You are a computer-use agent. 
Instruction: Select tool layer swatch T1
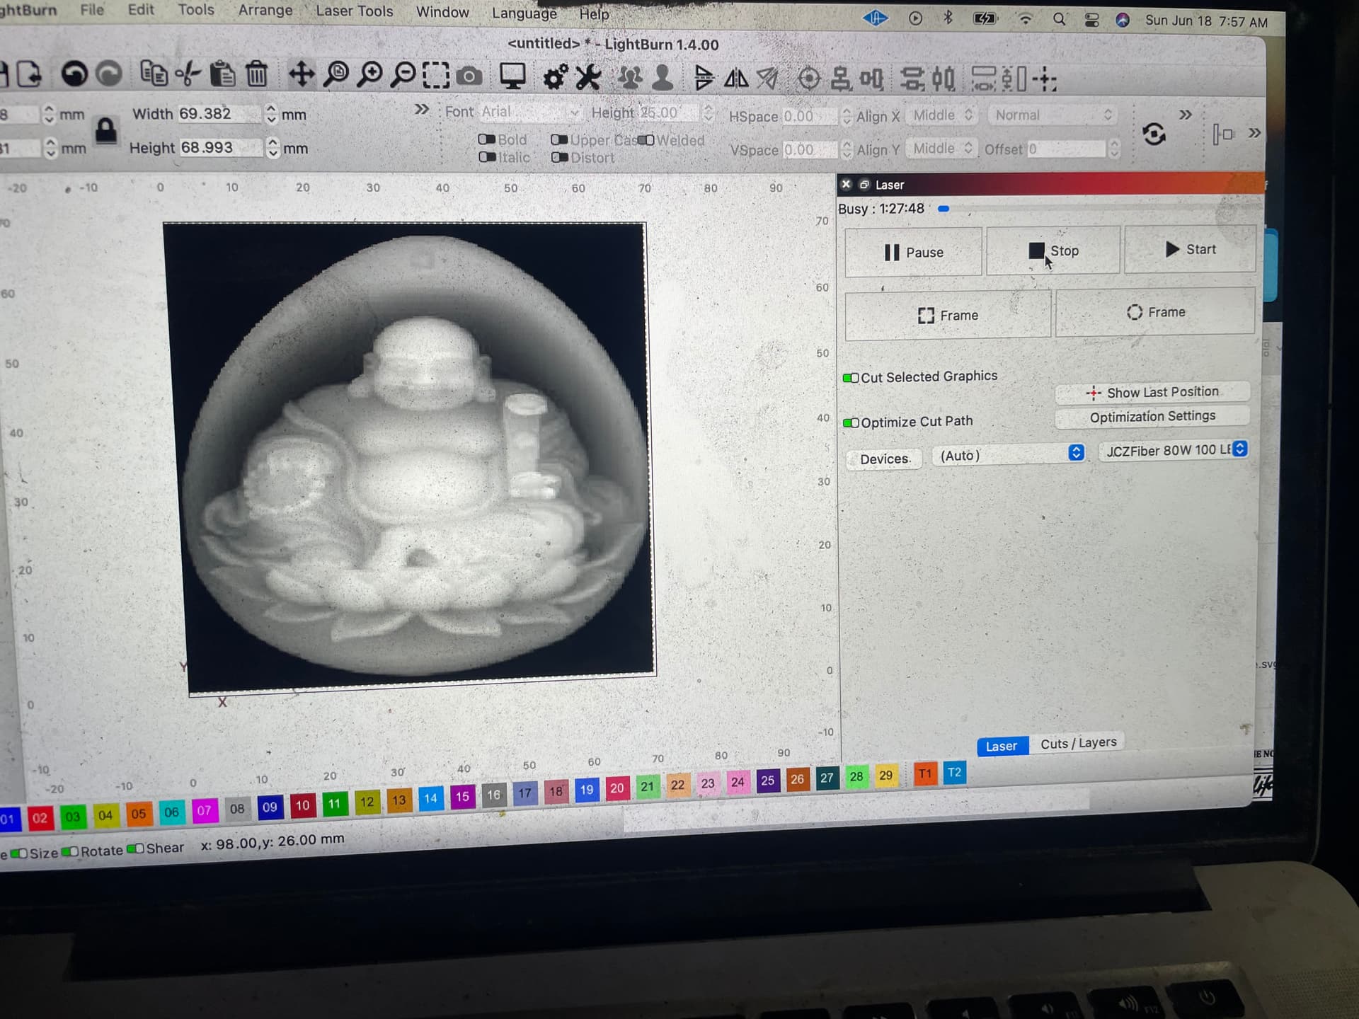tap(925, 773)
